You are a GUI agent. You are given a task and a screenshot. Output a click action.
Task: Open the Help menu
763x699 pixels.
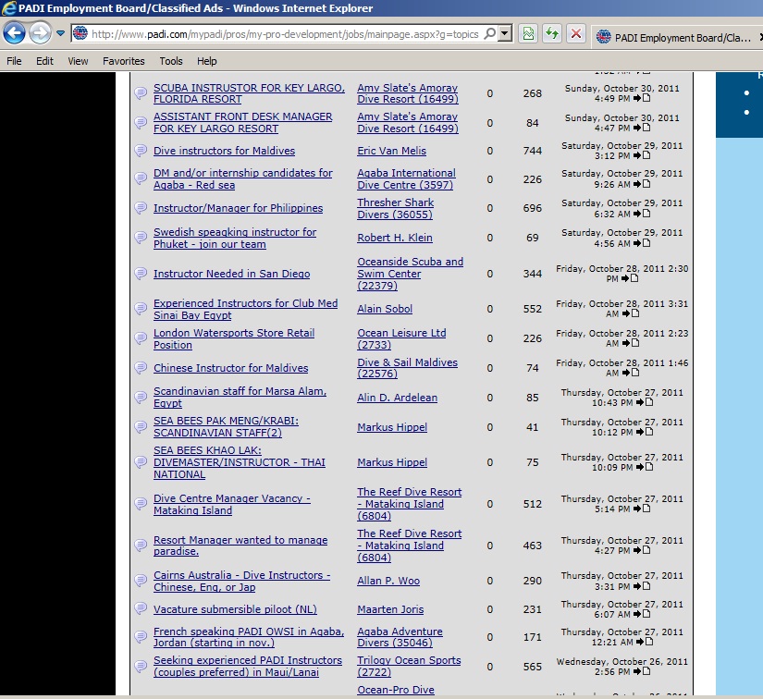pyautogui.click(x=207, y=61)
